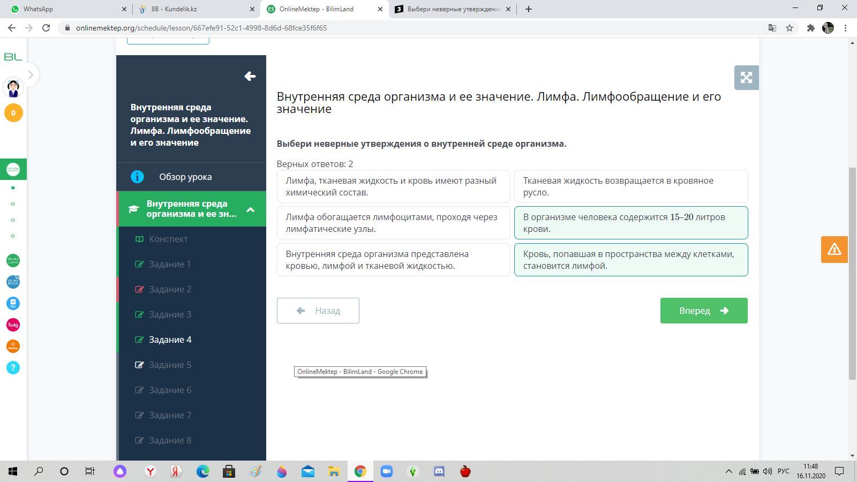Close the WhatsApp tab
857x482 pixels.
tap(124, 9)
